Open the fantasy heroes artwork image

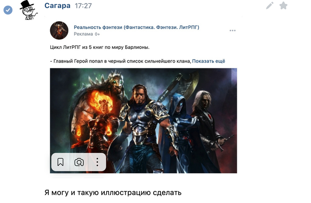[x=144, y=121]
